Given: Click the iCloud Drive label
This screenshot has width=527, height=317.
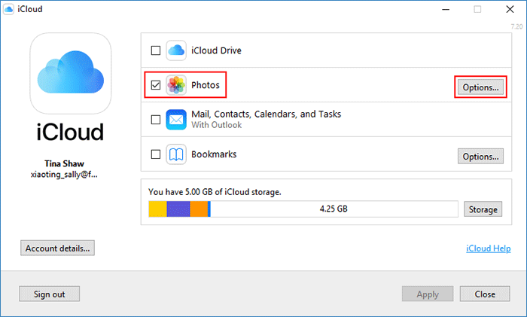Looking at the screenshot, I should 217,50.
